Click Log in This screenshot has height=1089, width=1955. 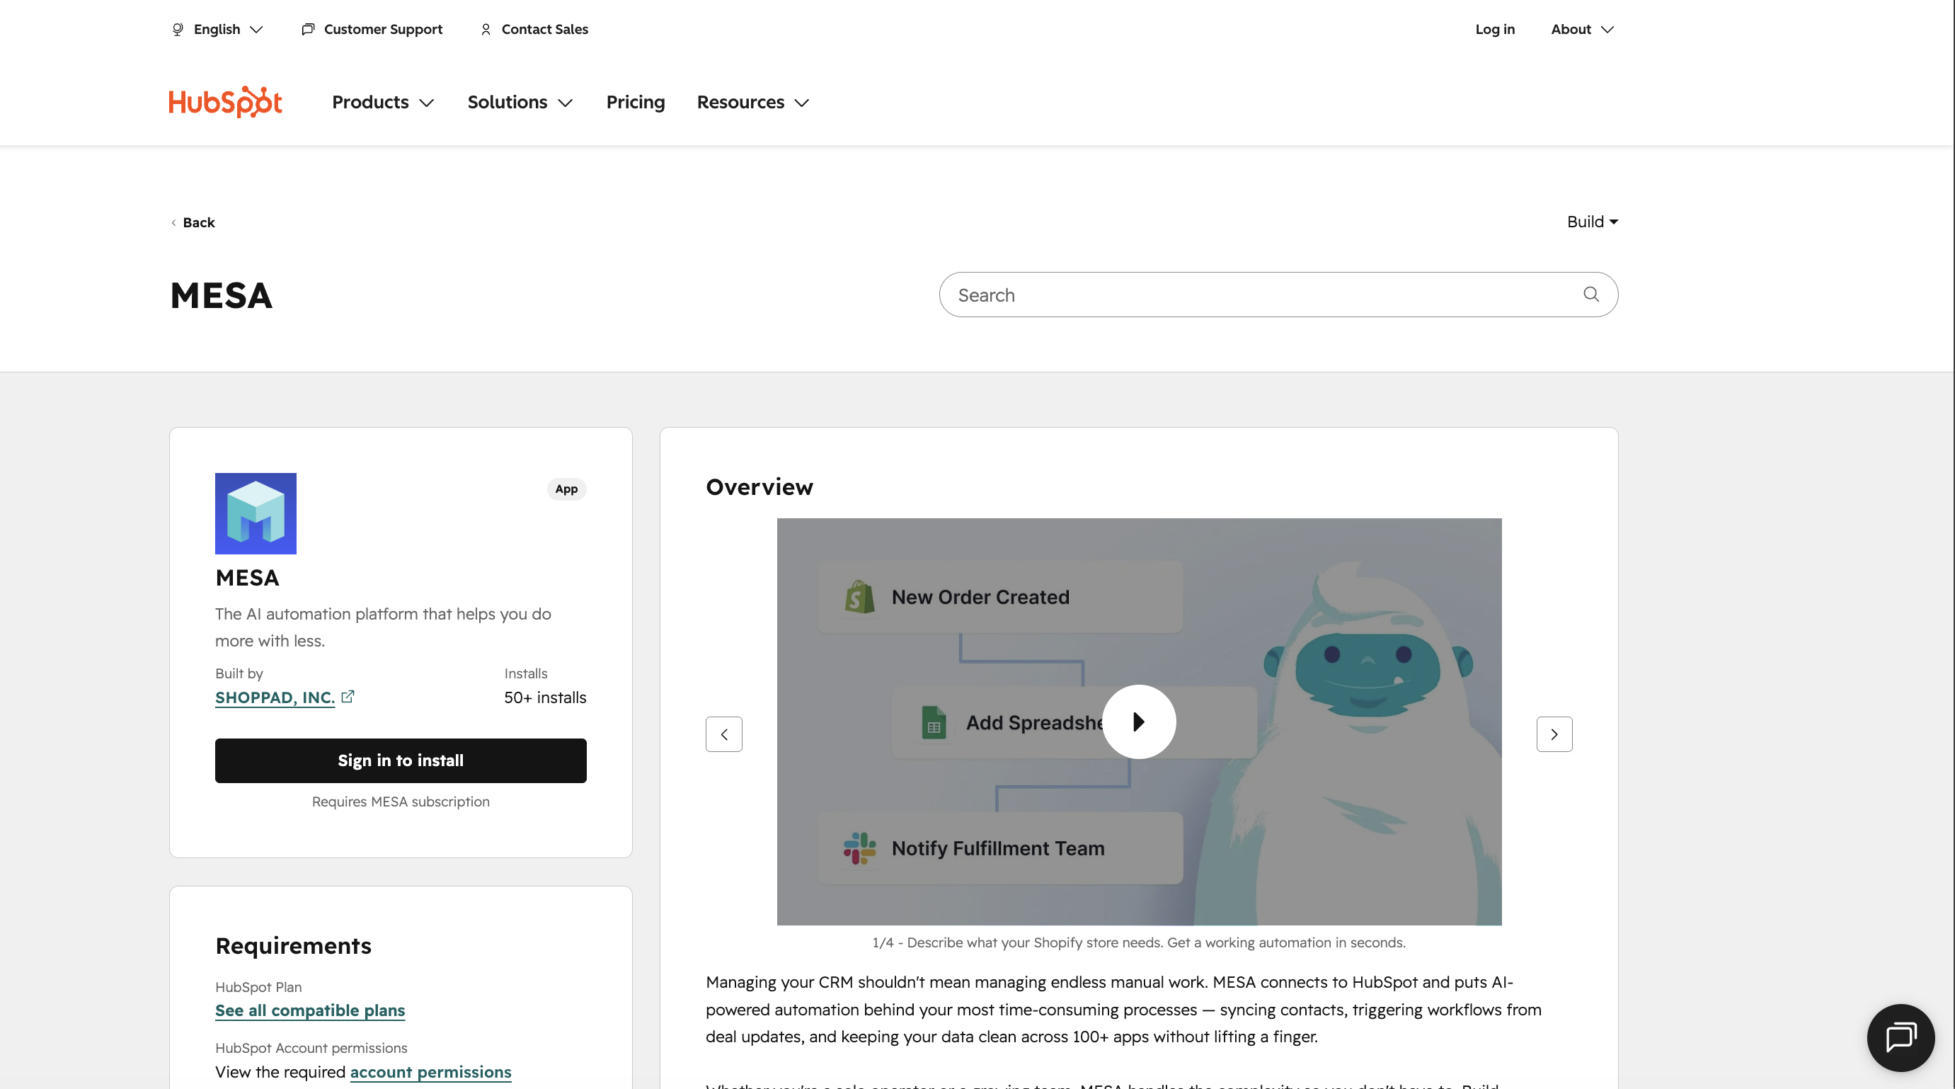[x=1494, y=29]
